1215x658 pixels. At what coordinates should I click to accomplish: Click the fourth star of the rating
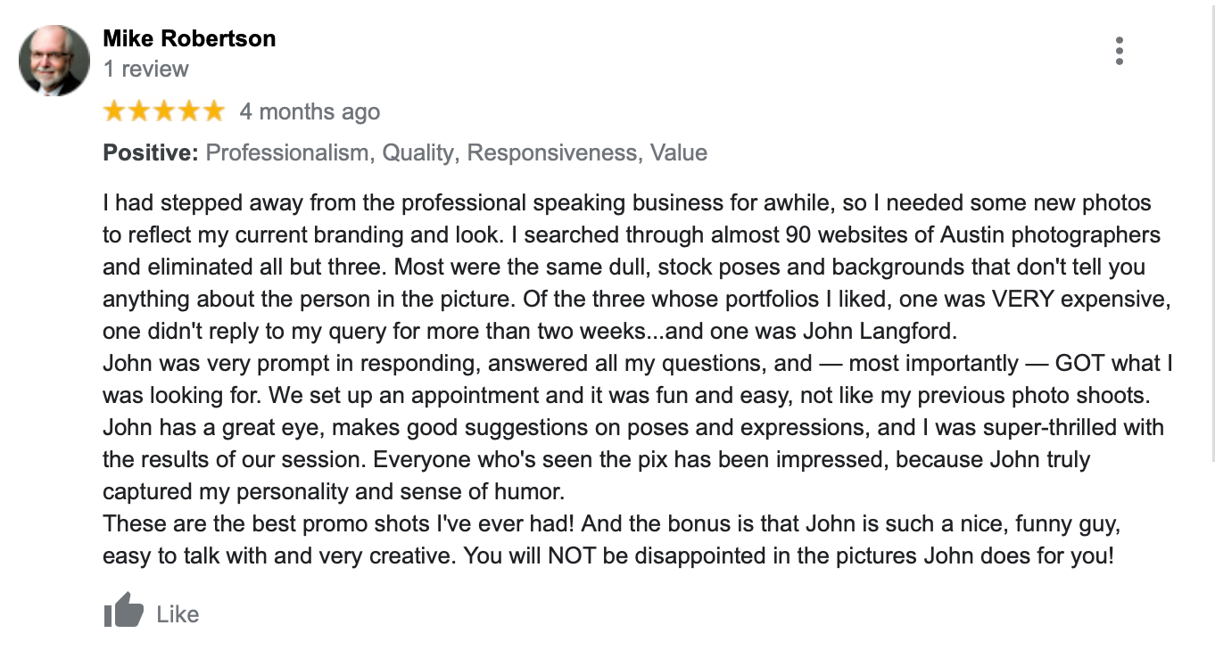pos(189,111)
